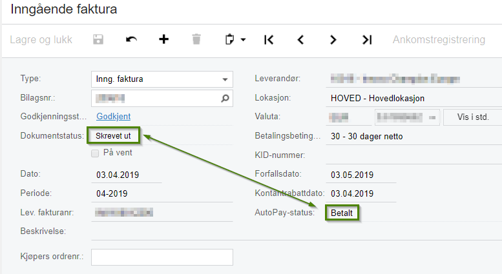Go to the first record
502x274 pixels.
coord(269,40)
